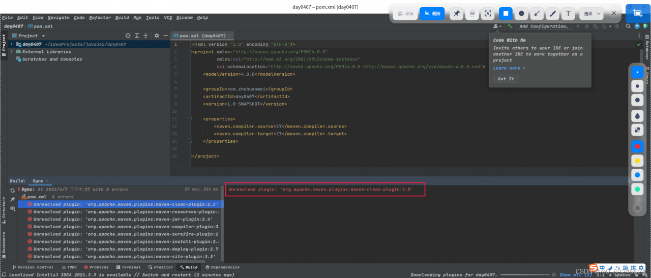The image size is (651, 278).
Task: Click the pin tab icon in Build panel
Action: [13, 199]
